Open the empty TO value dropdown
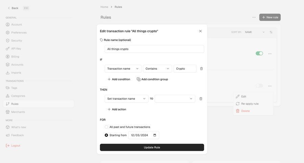This screenshot has width=304, height=163. [x=175, y=99]
